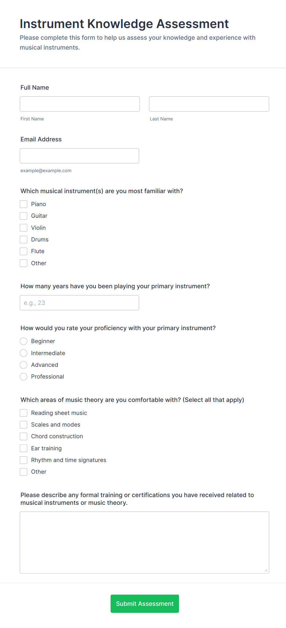The height and width of the screenshot is (628, 286).
Task: Click the Last Name input field
Action: point(209,104)
